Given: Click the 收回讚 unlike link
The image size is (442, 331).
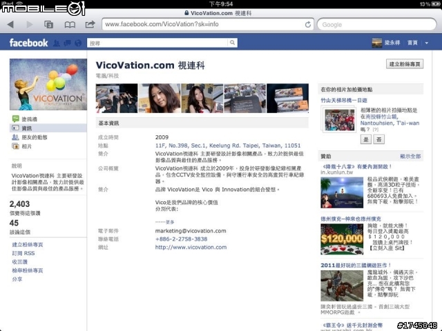Looking at the screenshot, I should (x=19, y=262).
